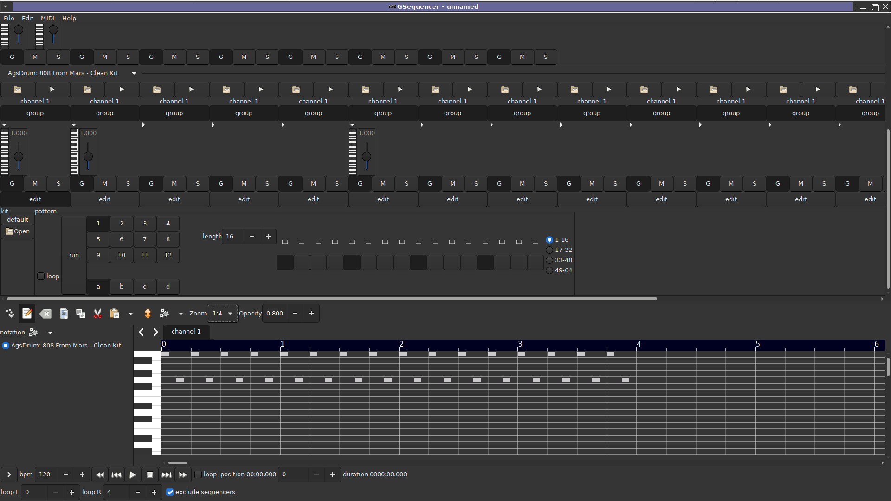This screenshot has height=501, width=891.
Task: Select the edit pencil tool in toolbar
Action: pos(27,314)
